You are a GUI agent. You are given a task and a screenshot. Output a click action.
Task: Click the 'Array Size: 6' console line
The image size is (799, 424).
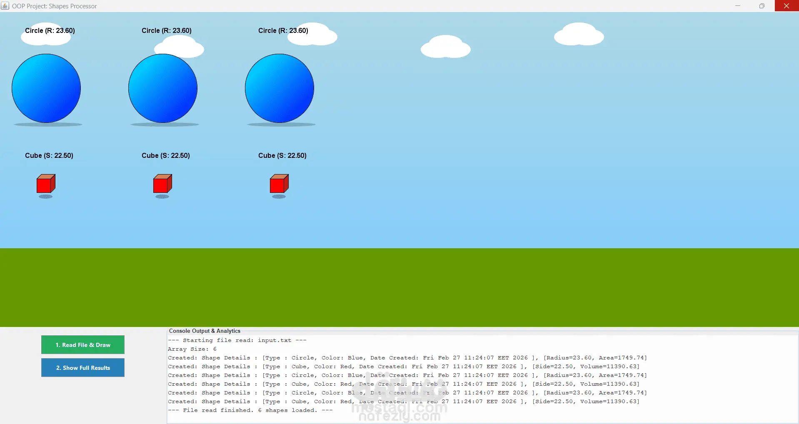192,349
